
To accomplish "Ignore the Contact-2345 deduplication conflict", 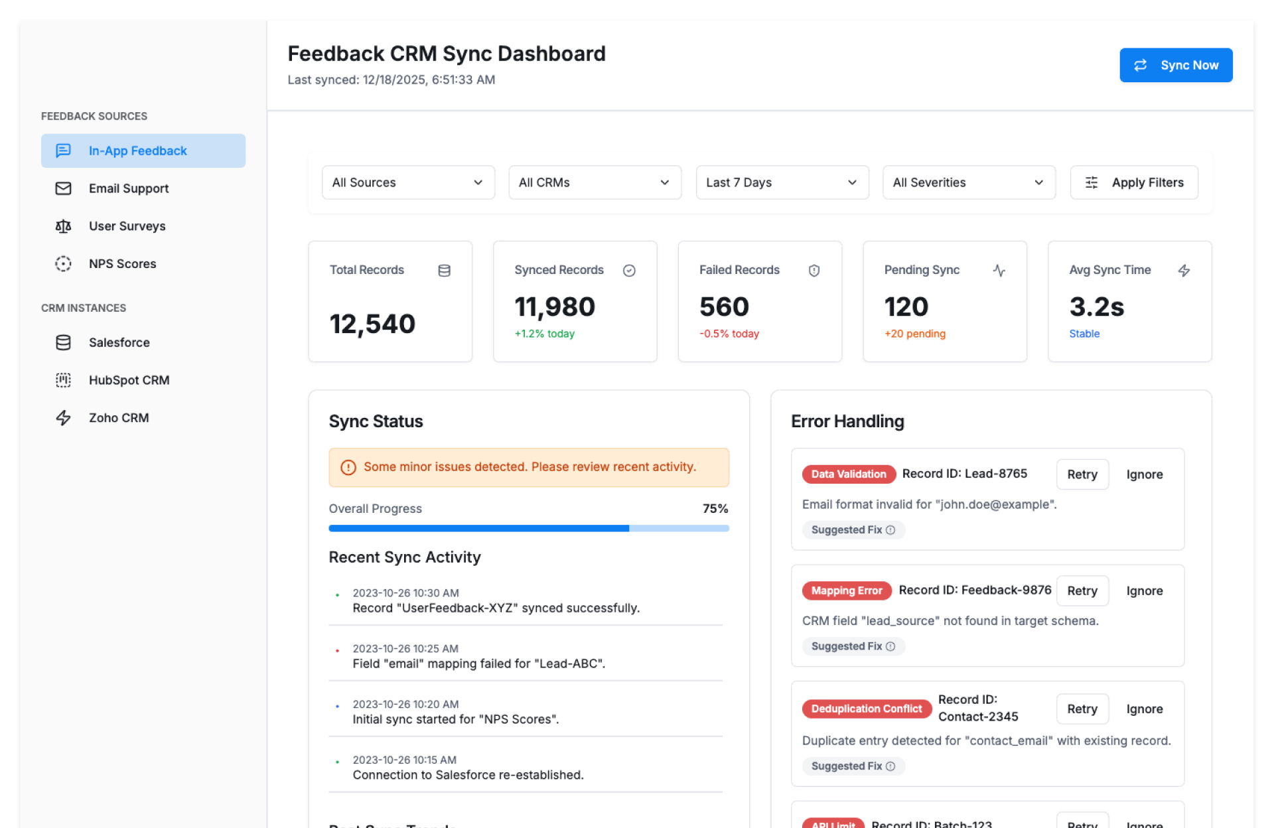I will [1144, 709].
